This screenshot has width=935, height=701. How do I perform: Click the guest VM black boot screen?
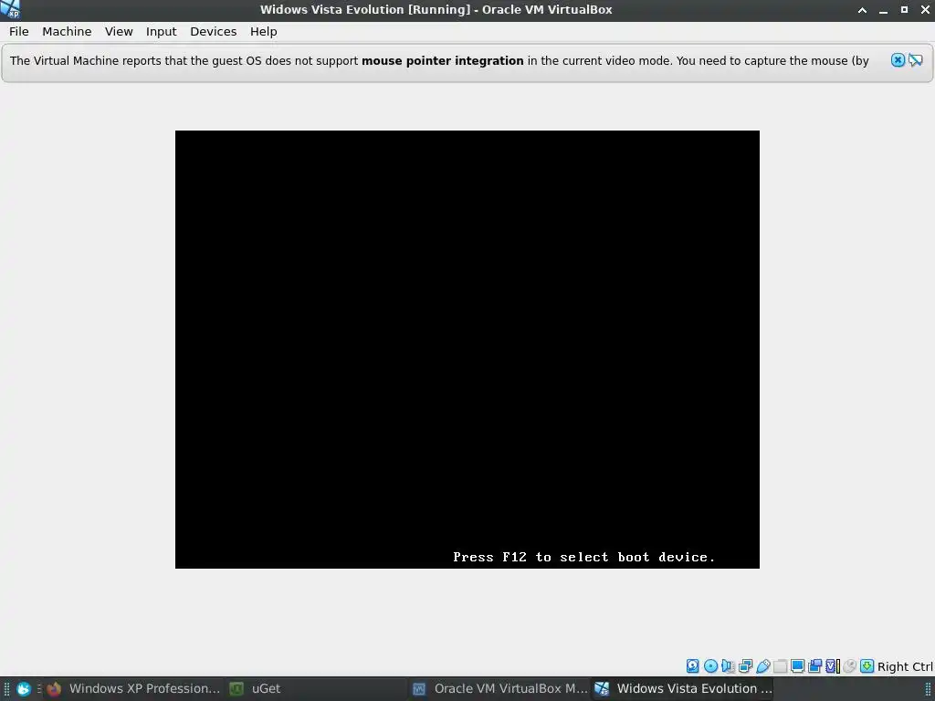467,350
